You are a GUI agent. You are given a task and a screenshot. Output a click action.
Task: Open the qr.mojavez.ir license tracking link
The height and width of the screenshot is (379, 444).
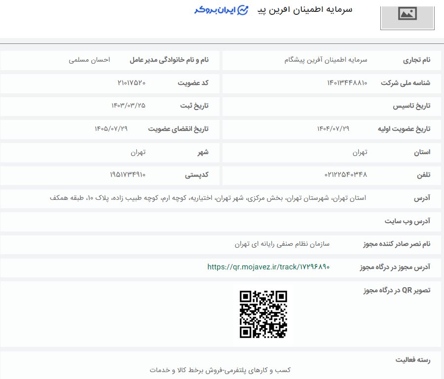[x=269, y=266]
